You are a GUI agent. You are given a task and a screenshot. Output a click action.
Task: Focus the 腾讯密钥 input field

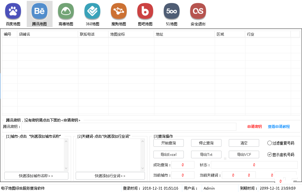129,127
